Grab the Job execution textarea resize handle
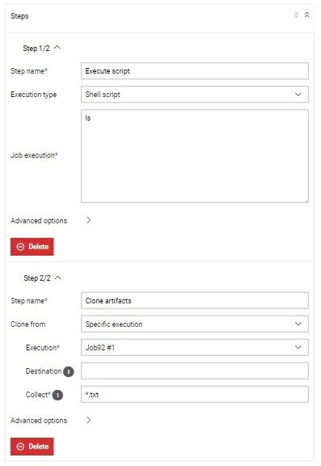 [306, 201]
